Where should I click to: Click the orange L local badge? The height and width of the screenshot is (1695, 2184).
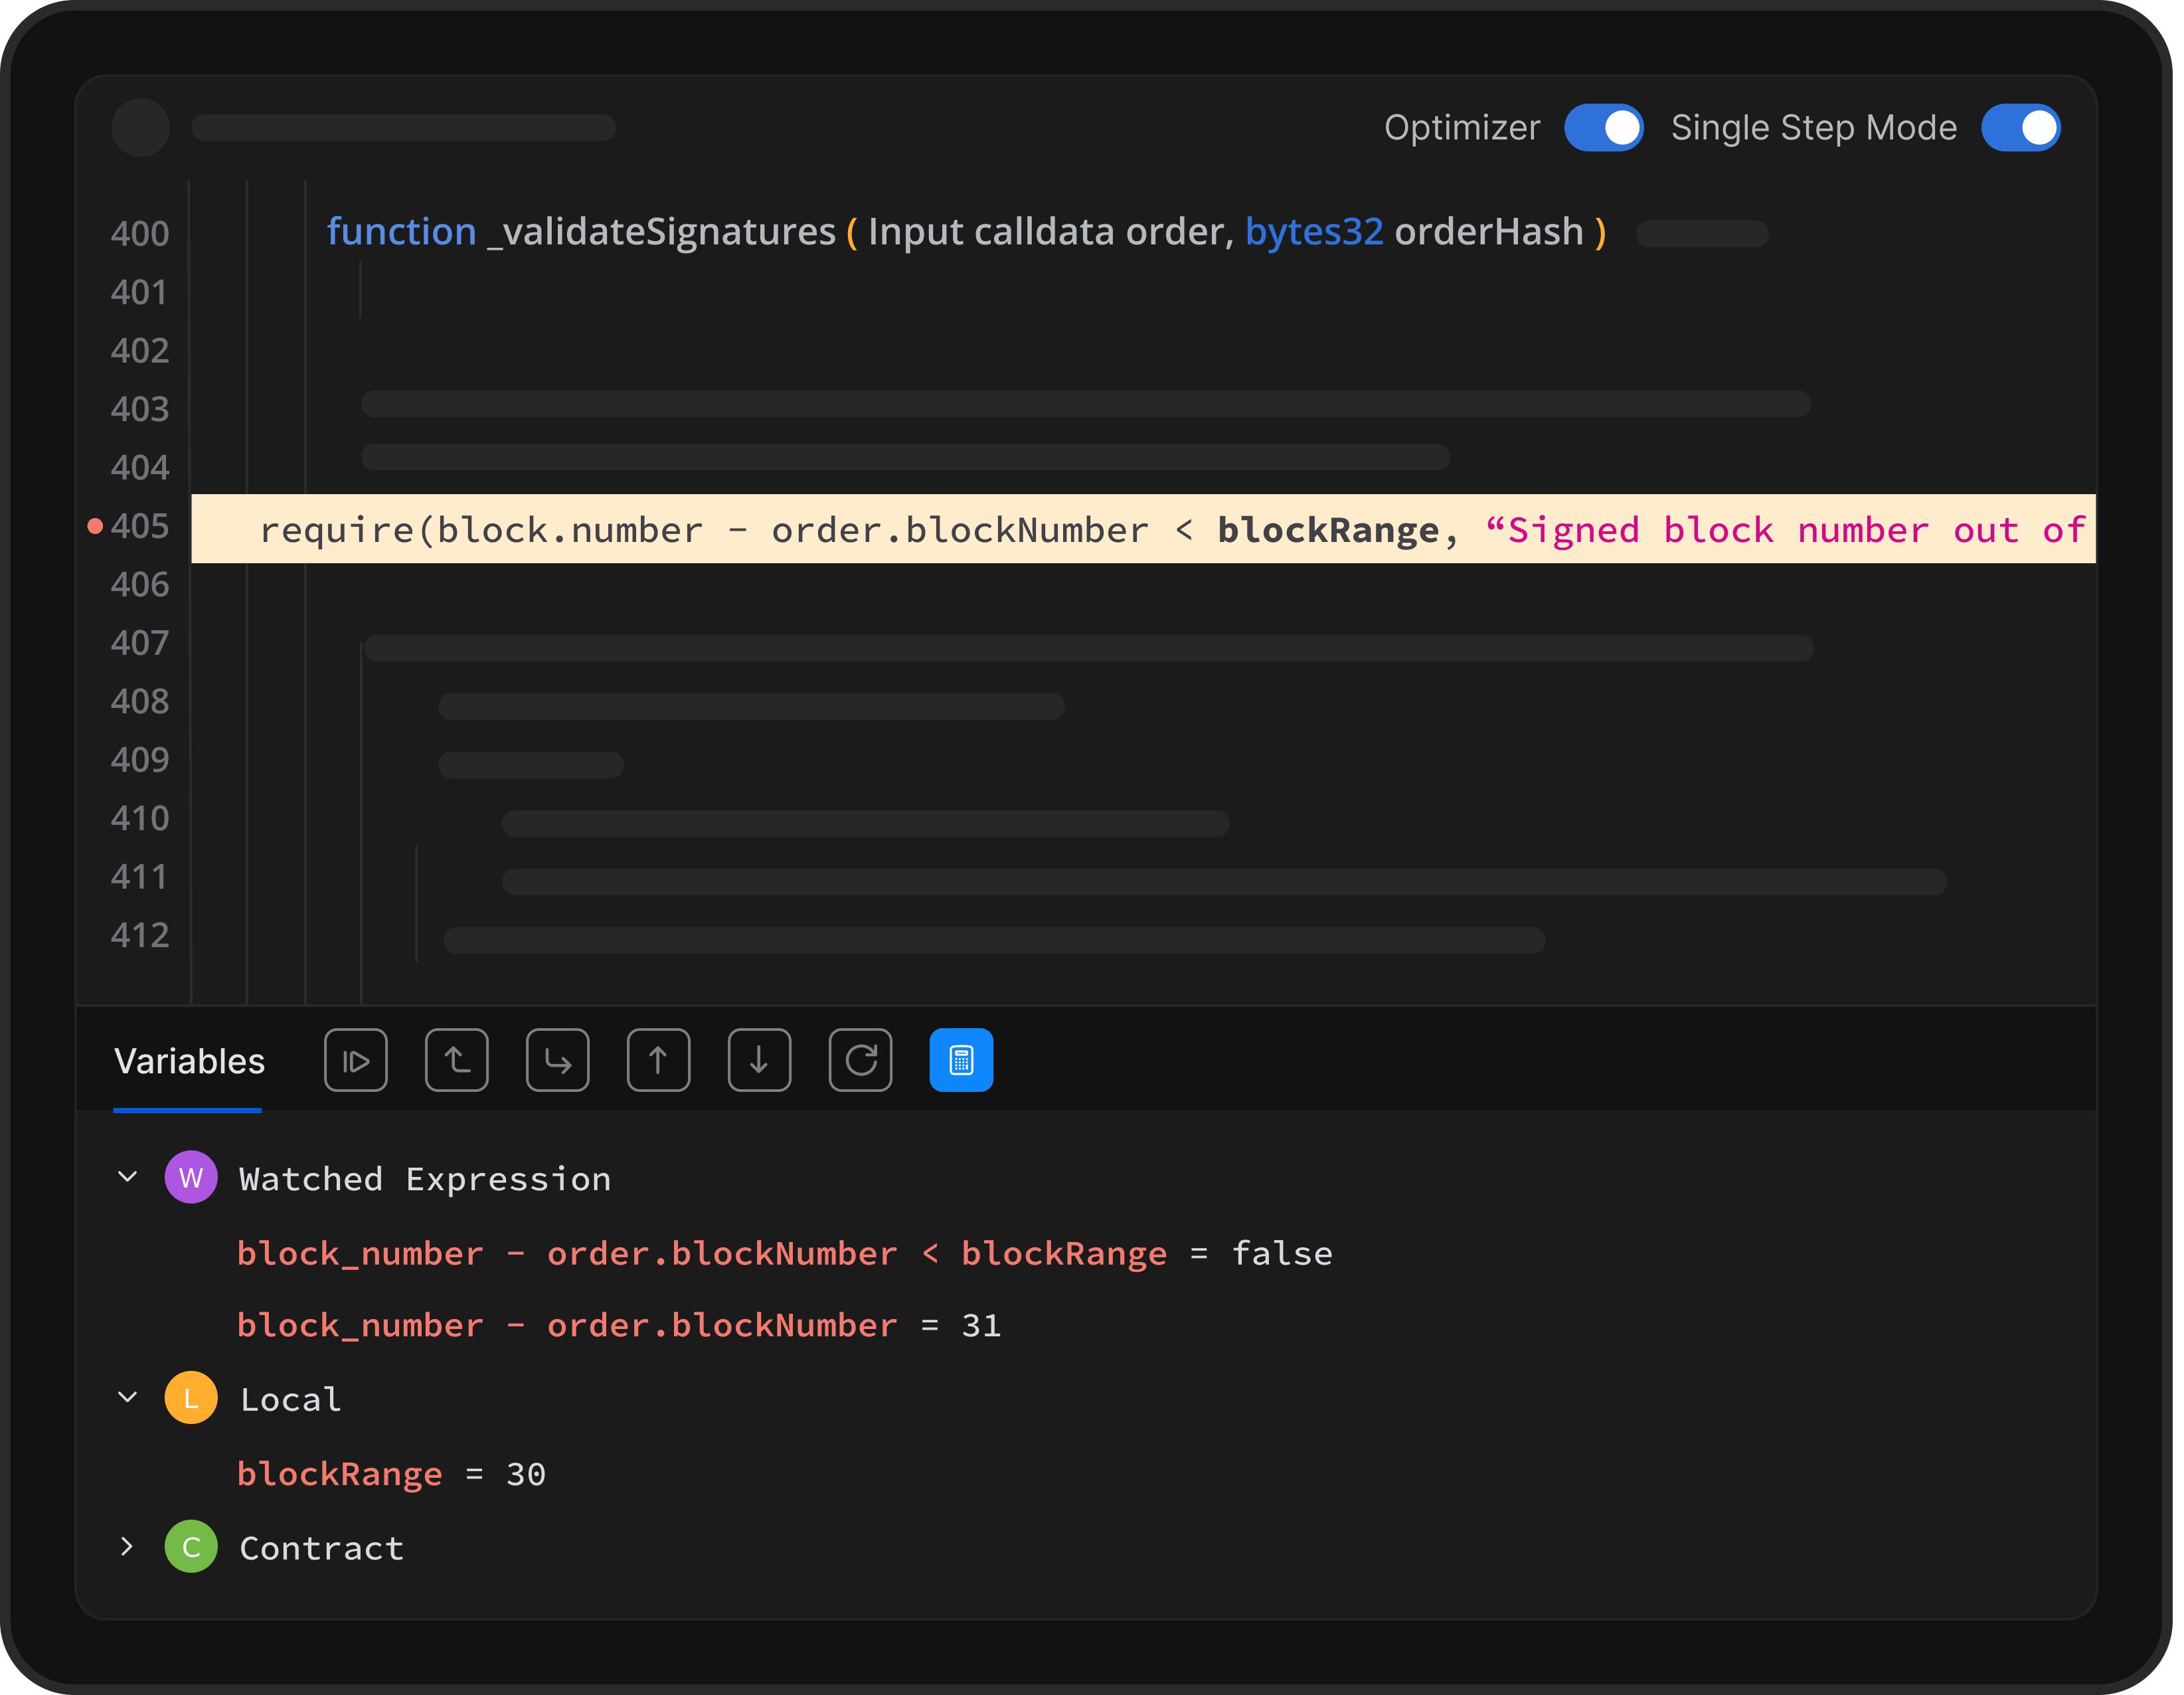pyautogui.click(x=191, y=1398)
